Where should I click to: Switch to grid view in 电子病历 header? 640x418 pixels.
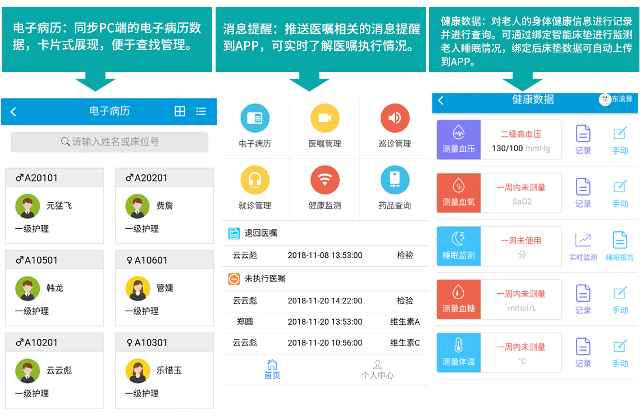click(x=180, y=111)
